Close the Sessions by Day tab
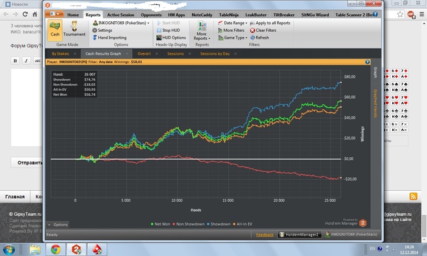The height and width of the screenshot is (256, 427). coord(235,54)
